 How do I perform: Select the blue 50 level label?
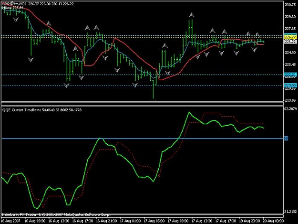click(286, 139)
